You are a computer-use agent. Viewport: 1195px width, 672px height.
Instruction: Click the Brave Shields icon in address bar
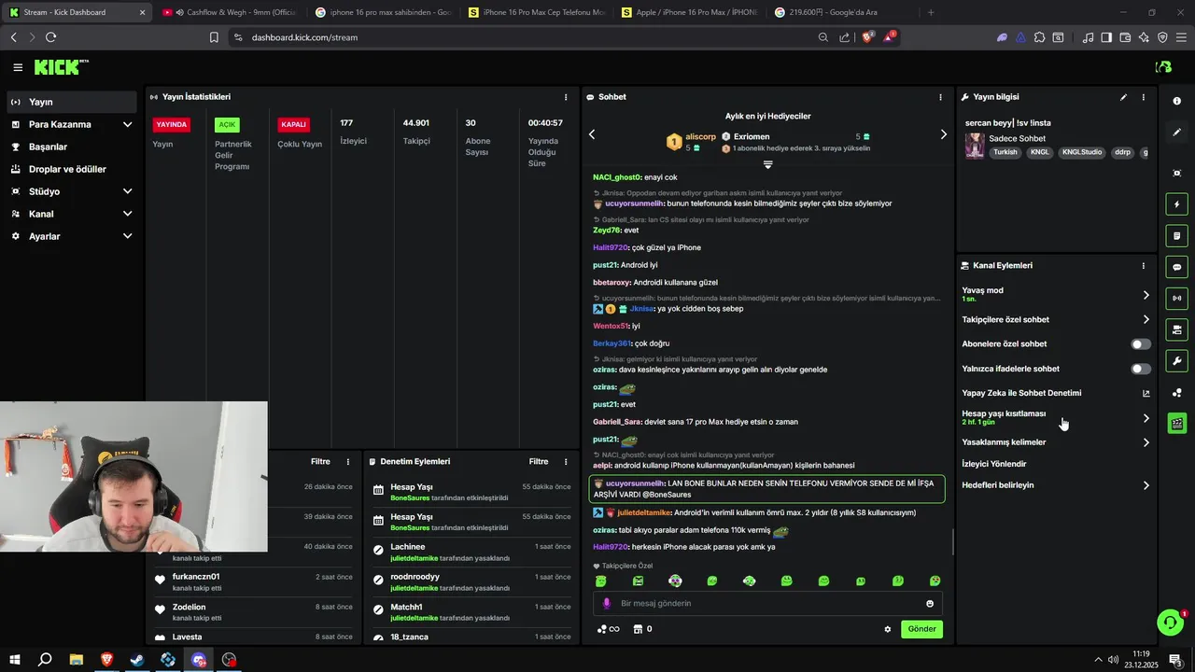click(x=867, y=37)
